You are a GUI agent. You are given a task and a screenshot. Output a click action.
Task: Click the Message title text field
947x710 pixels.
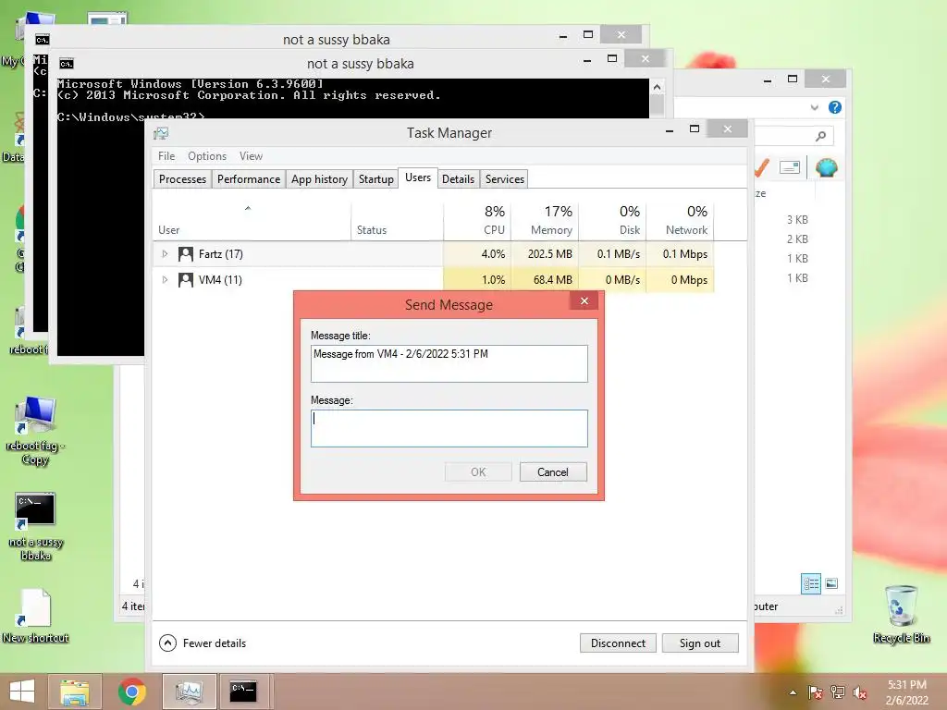pyautogui.click(x=449, y=363)
